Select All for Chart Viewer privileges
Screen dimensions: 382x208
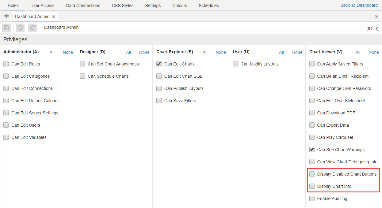point(358,52)
